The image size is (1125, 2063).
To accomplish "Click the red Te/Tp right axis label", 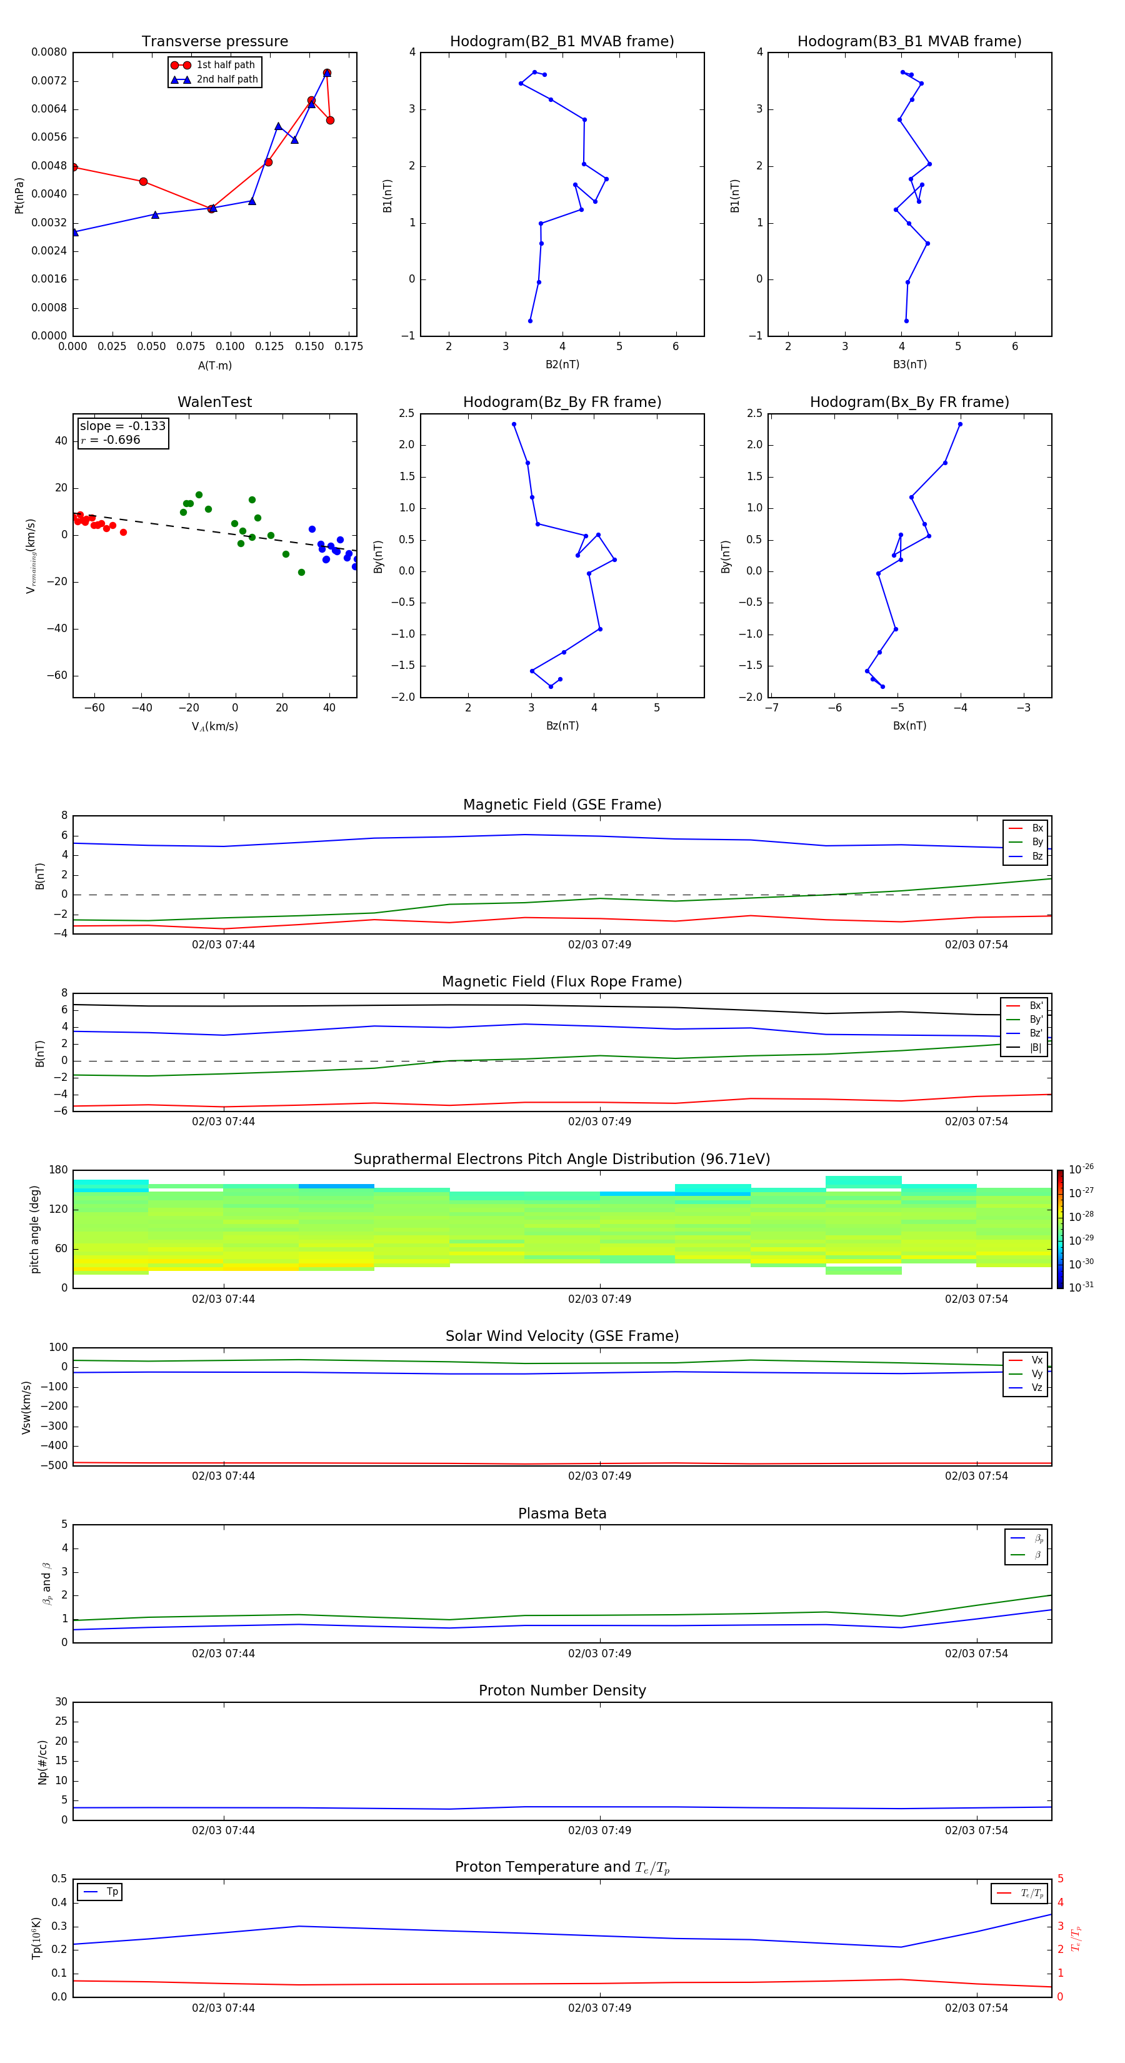I will pos(1076,1938).
